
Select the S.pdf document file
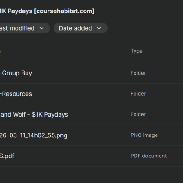pyautogui.click(x=7, y=156)
